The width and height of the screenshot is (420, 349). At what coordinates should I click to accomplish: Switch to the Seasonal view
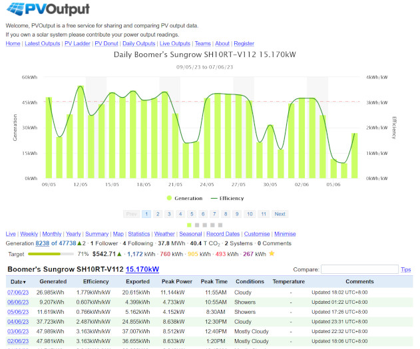190,234
